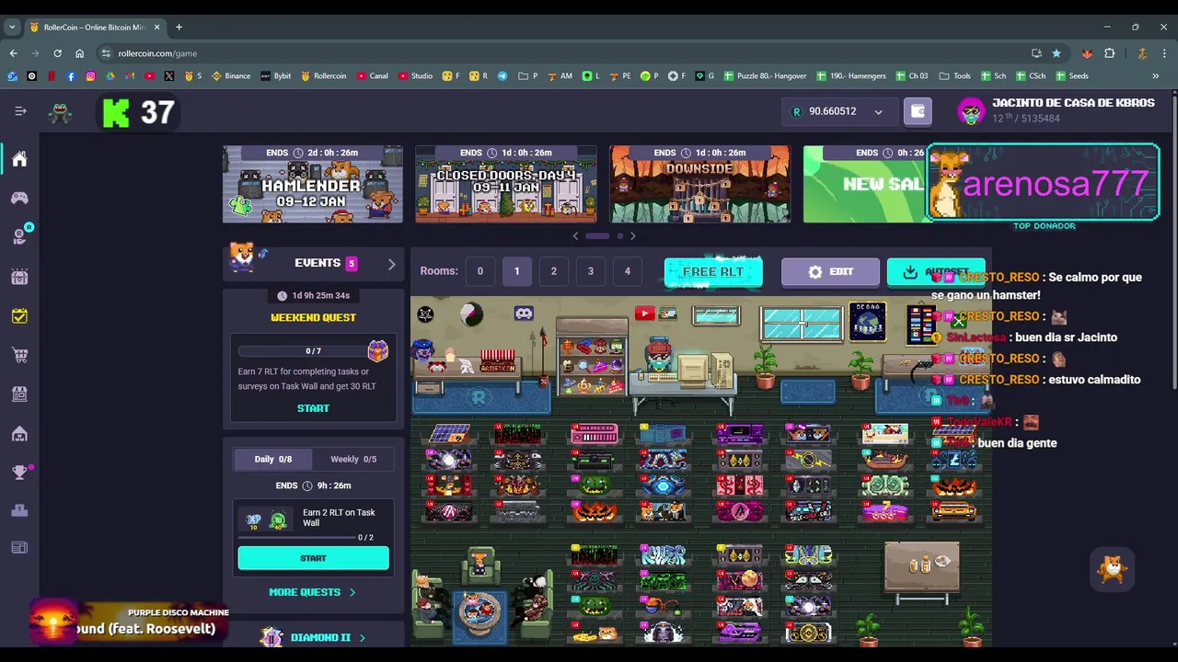Switch to room 1
This screenshot has height=662, width=1178.
point(516,271)
